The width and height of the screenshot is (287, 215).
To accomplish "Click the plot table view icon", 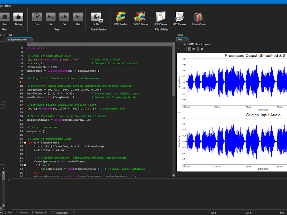I will 190,49.
